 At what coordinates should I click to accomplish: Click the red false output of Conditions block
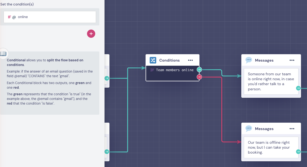pos(199,77)
